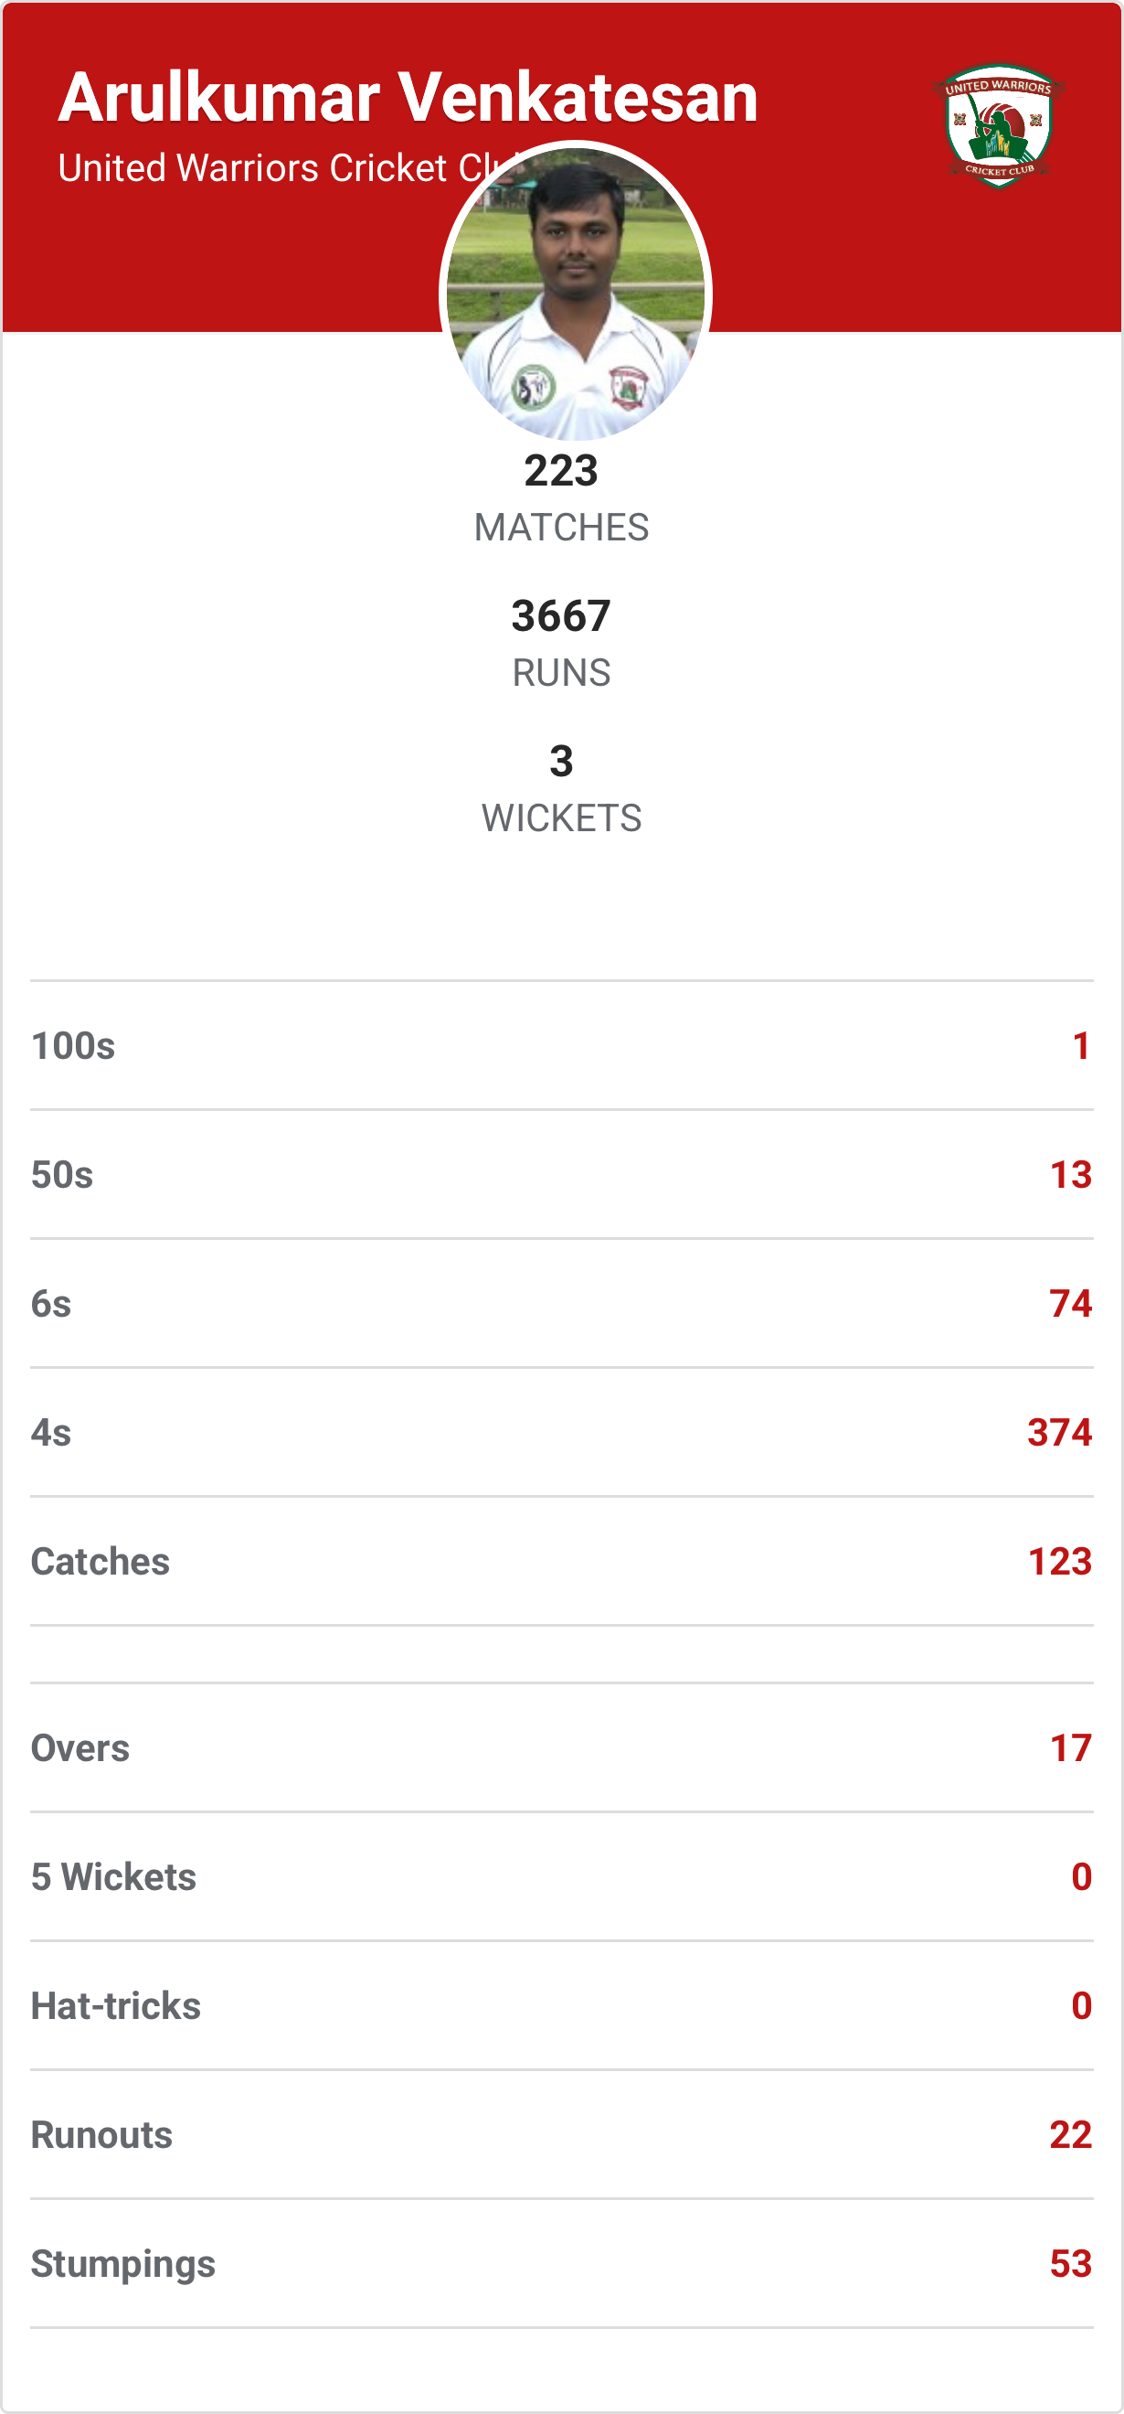Select the 50s stat row
Screen dimensions: 1124x2414
562,1174
